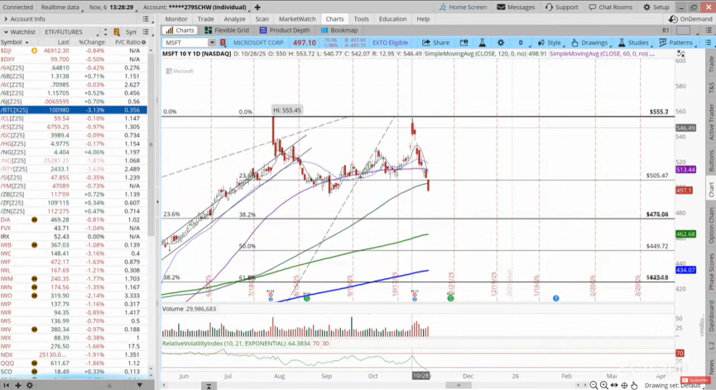
Task: Click the MSFT symbol input field
Action: click(185, 42)
